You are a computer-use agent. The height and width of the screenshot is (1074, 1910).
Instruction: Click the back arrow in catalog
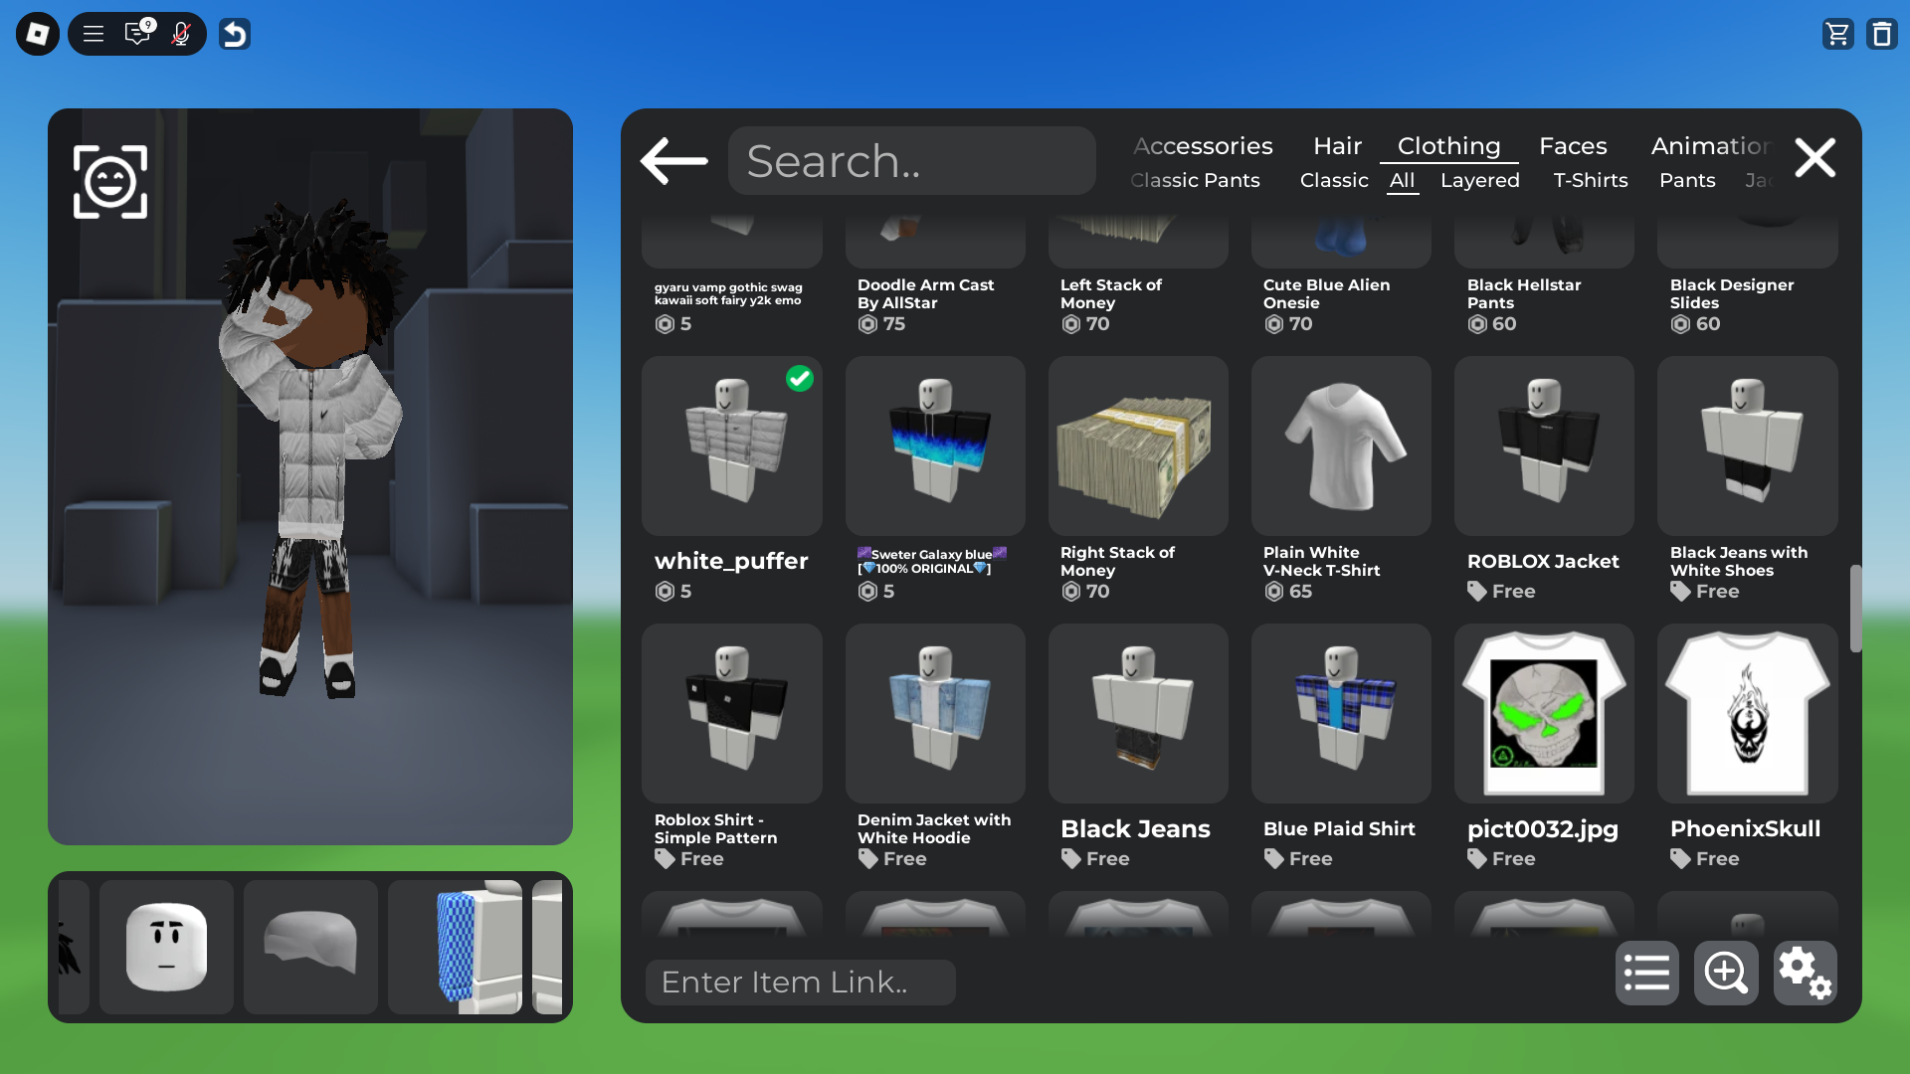point(674,160)
